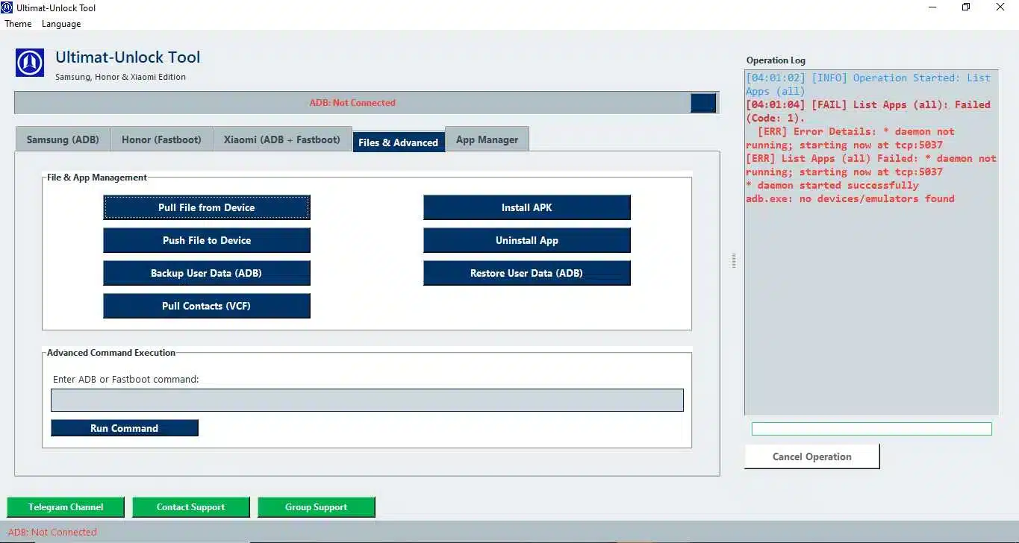Open the Theme menu

pos(18,23)
